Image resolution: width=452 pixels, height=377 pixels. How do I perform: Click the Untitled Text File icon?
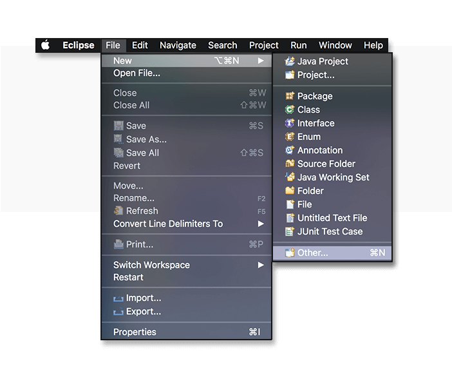click(290, 218)
